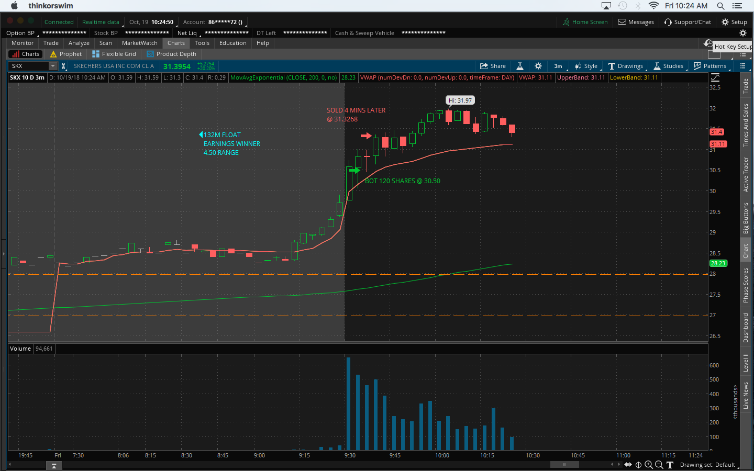This screenshot has width=754, height=471.
Task: Click the VWAP study header label
Action: 437,77
